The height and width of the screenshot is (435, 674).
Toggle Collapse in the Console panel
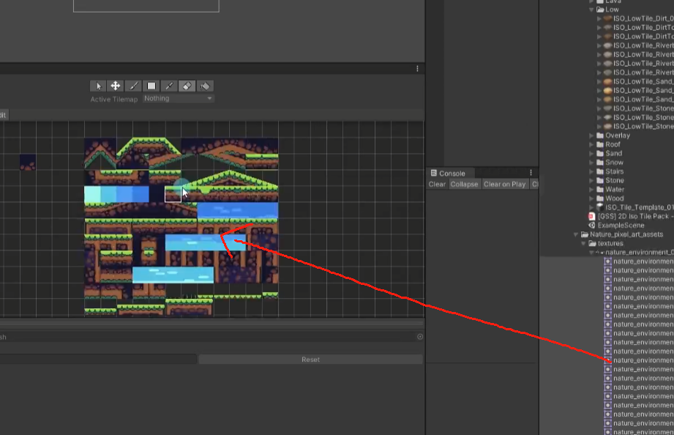tap(464, 184)
